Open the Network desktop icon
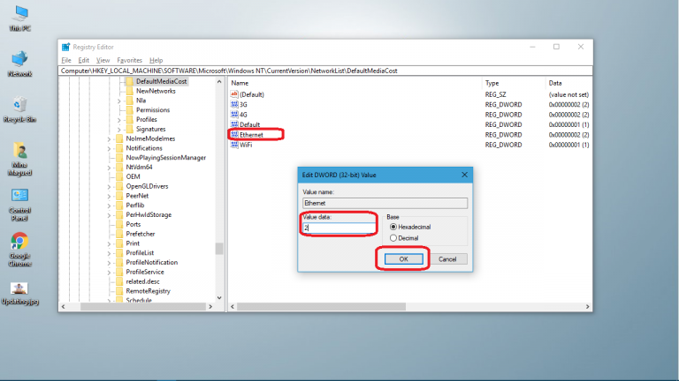Image resolution: width=679 pixels, height=381 pixels. tap(19, 60)
